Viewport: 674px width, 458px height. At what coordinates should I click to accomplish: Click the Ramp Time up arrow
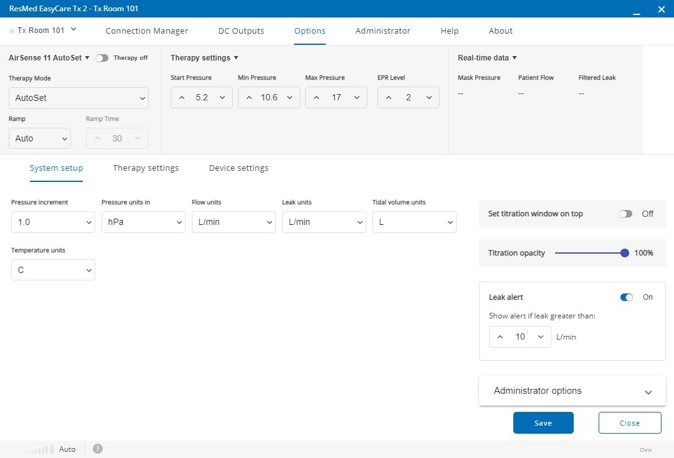(97, 138)
